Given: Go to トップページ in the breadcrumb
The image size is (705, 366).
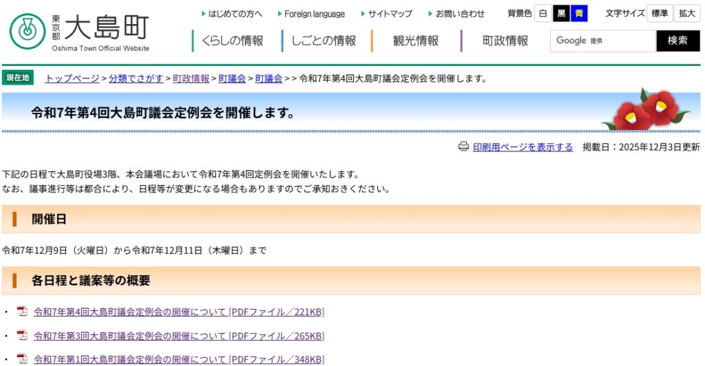Looking at the screenshot, I should coord(72,78).
